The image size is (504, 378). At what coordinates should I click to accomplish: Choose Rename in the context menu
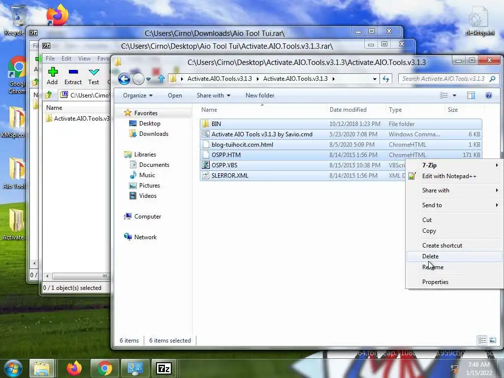click(x=454, y=267)
